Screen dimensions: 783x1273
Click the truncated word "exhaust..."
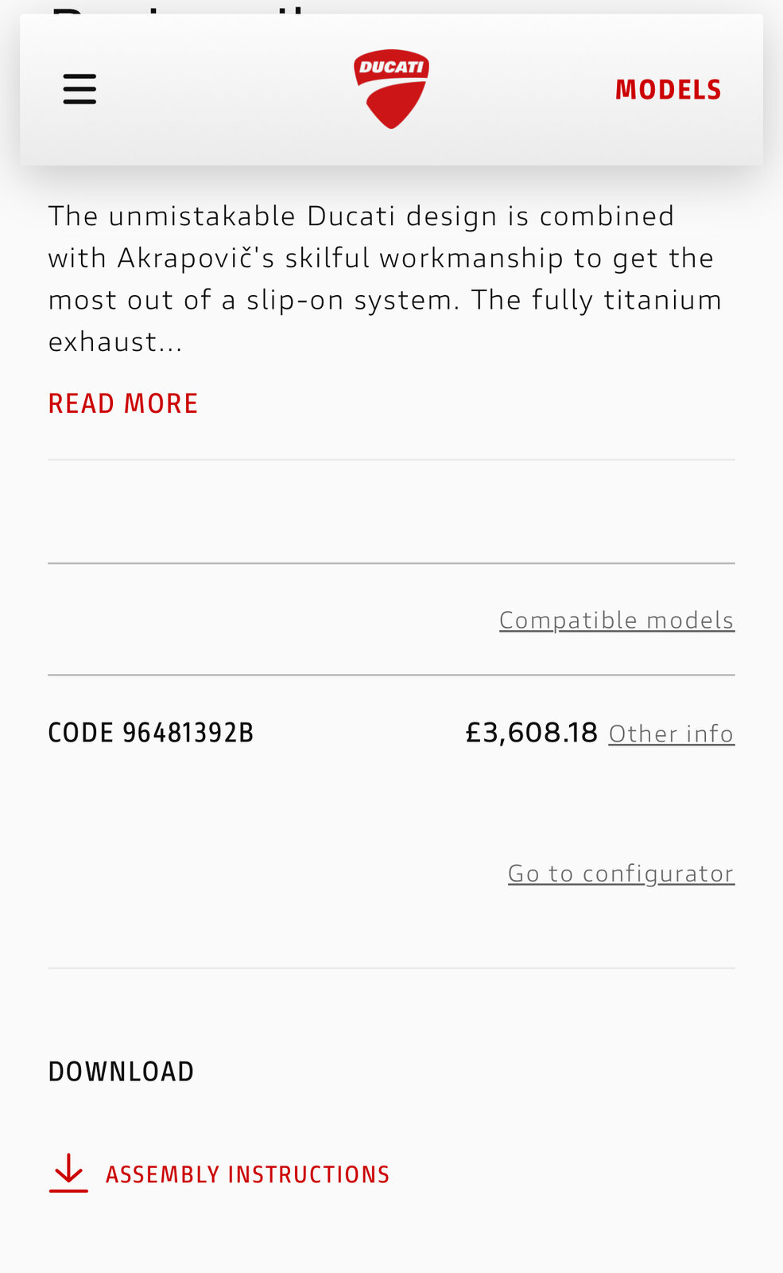(116, 342)
